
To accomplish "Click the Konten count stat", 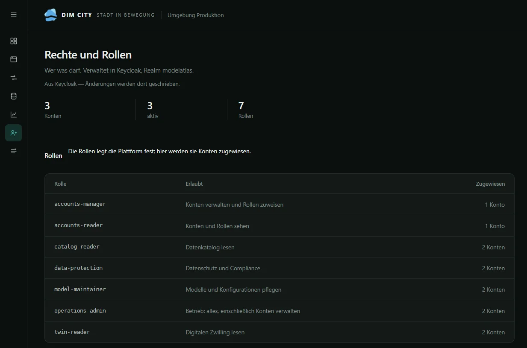I will (x=53, y=110).
